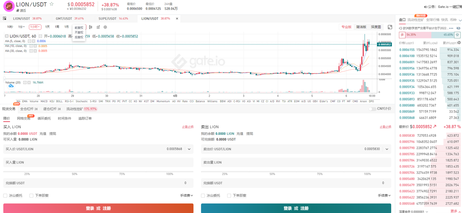Open the 1分 interval dropdown

(x=21, y=27)
